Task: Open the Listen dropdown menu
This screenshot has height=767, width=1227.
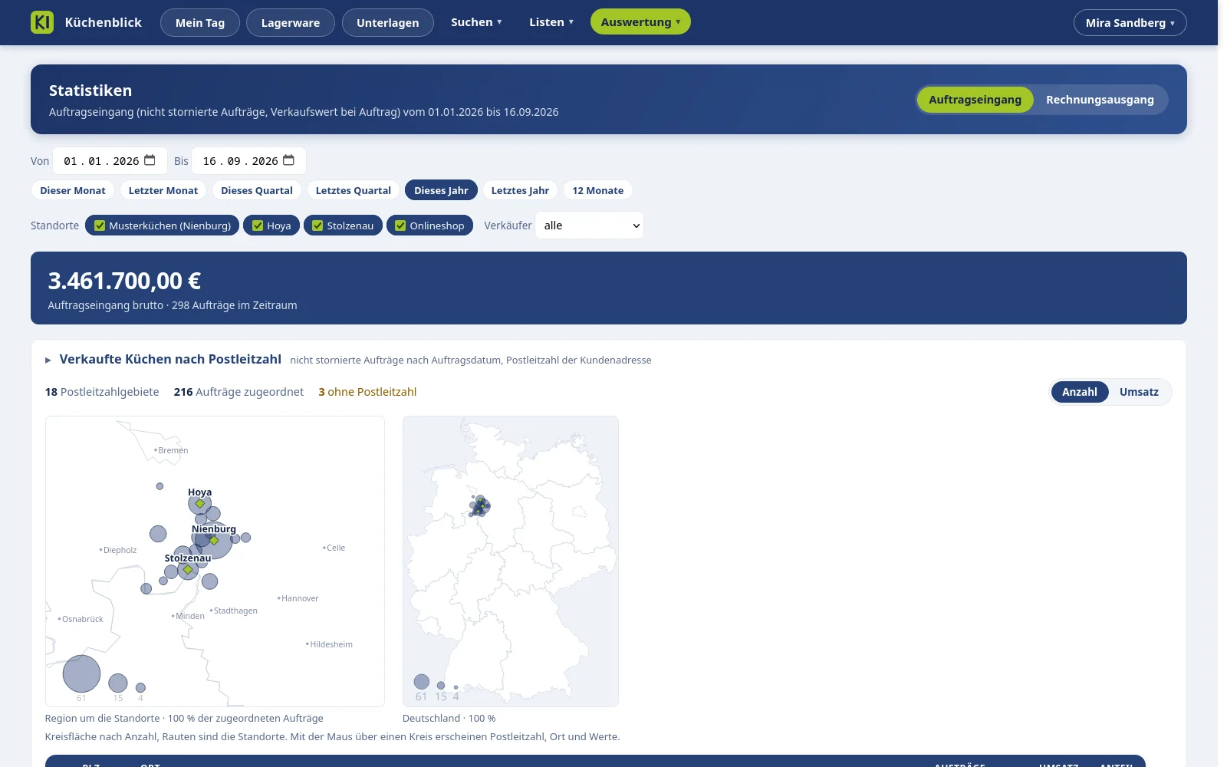Action: click(x=551, y=22)
